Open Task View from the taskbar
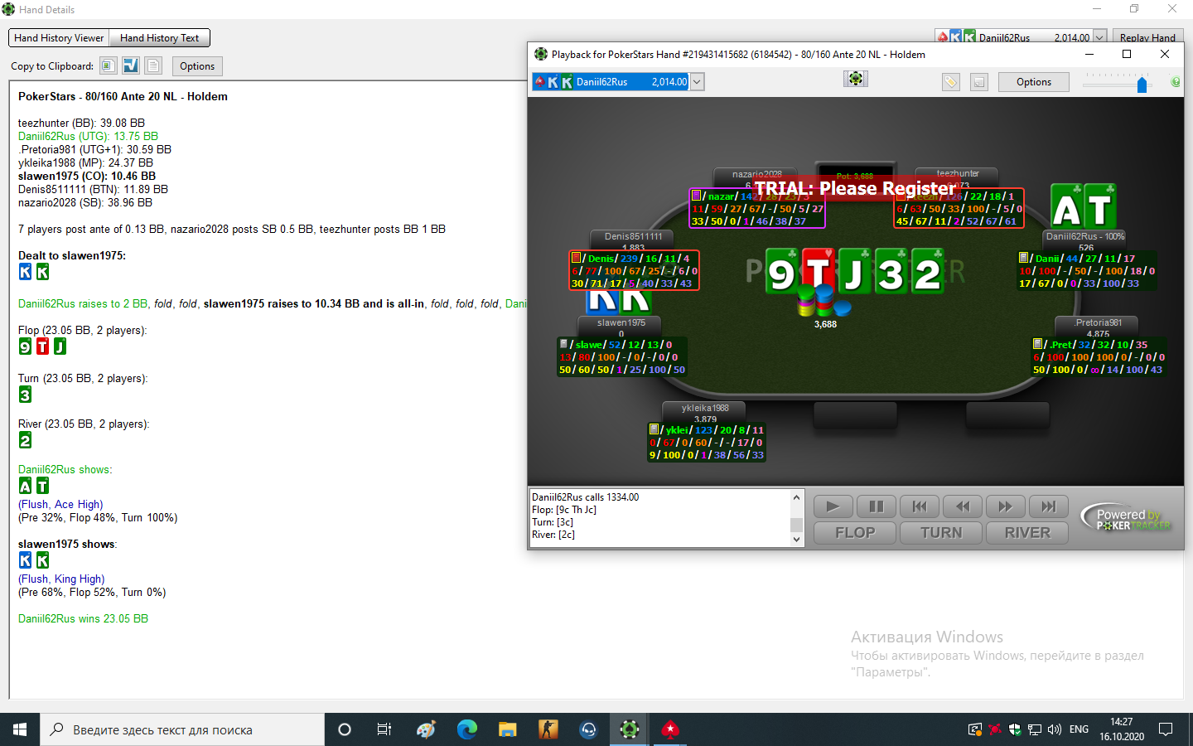Screen dimensions: 1193x746 384,729
